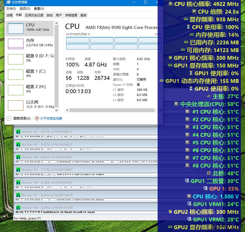The width and height of the screenshot is (245, 232).
Task: Select the CPU item in the performance sidebar
Action: pos(30,28)
